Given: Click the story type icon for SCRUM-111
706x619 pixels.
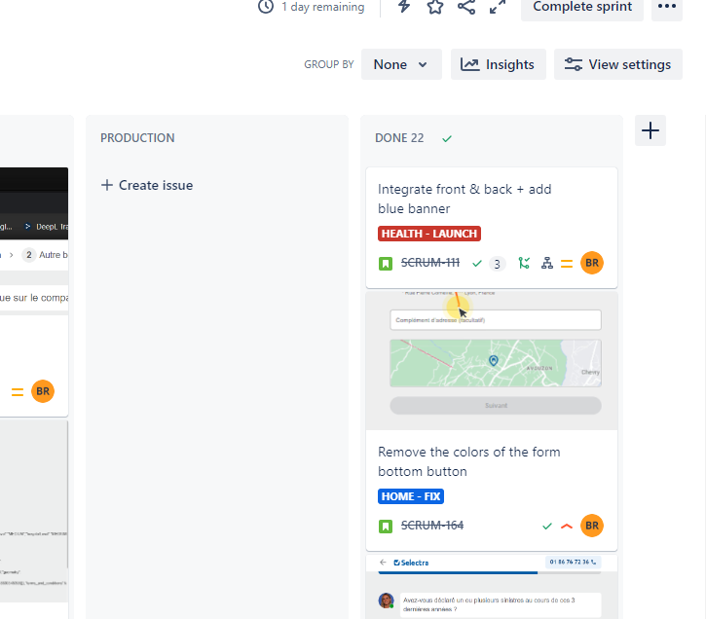Looking at the screenshot, I should click(x=386, y=263).
